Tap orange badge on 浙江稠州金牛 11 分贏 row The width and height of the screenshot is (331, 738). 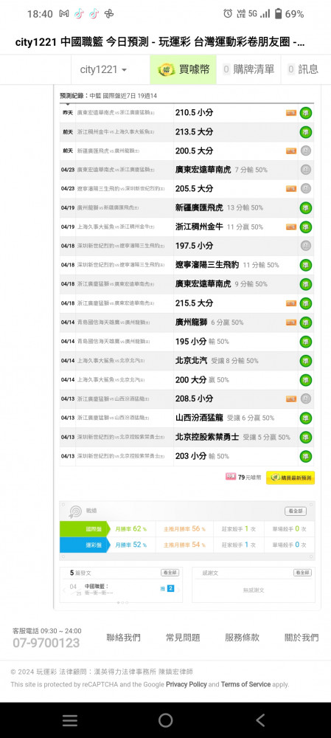291,227
